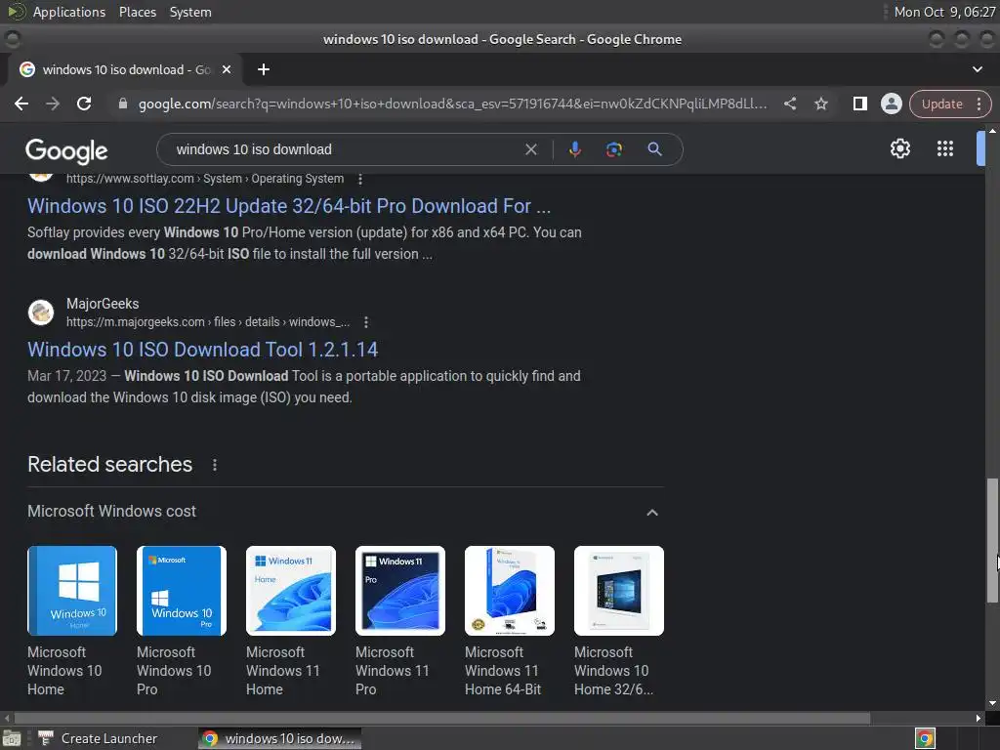This screenshot has width=1000, height=750.
Task: Open the Places menu
Action: coord(138,12)
